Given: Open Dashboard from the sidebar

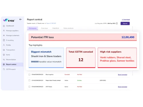Looking at the screenshot, I should 10,26.
